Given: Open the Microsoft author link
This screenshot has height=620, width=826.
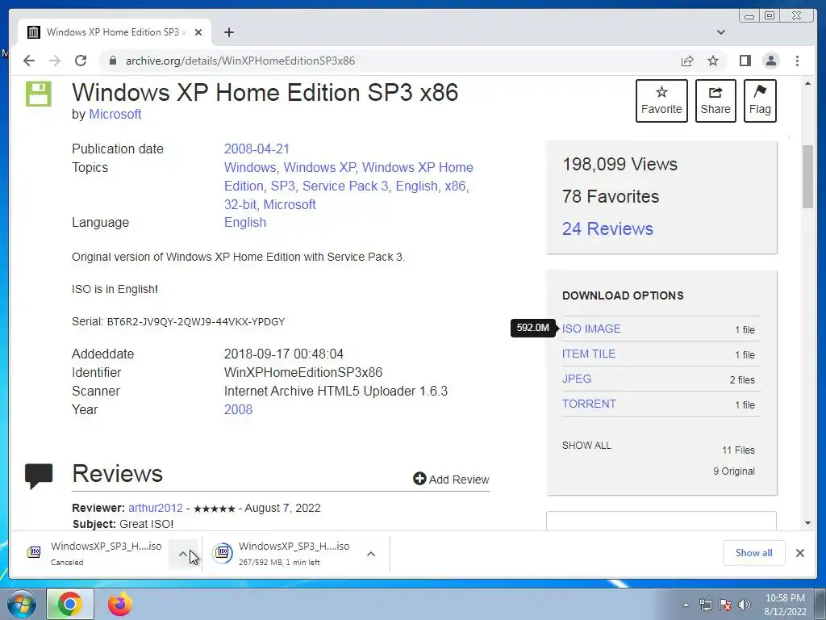Looking at the screenshot, I should click(115, 114).
